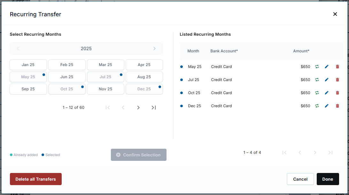
Task: Click the $650 amount in Dec 25 row
Action: pos(306,106)
